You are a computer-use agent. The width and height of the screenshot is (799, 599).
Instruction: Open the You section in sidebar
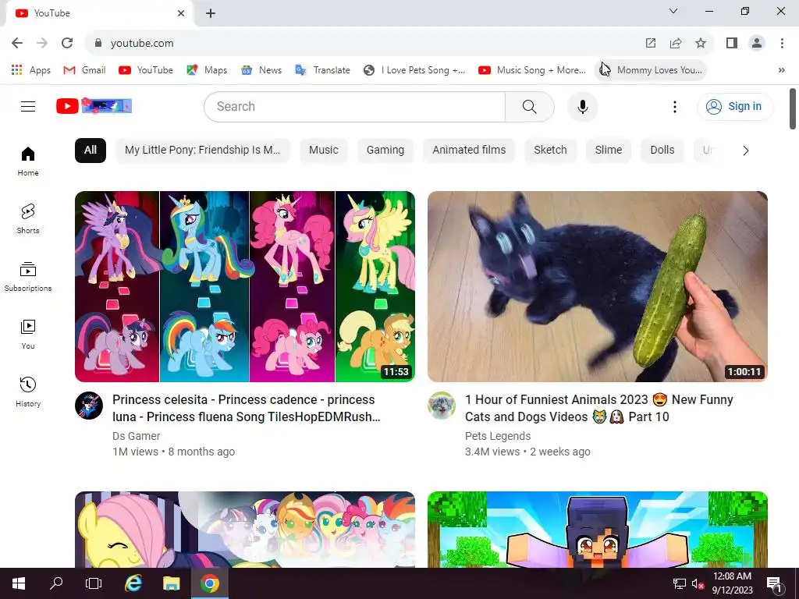[28, 334]
